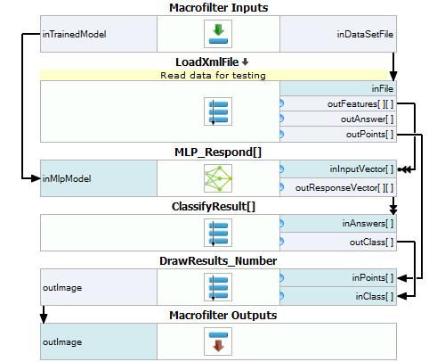
Task: Select the inMlpModel input port
Action: point(99,178)
